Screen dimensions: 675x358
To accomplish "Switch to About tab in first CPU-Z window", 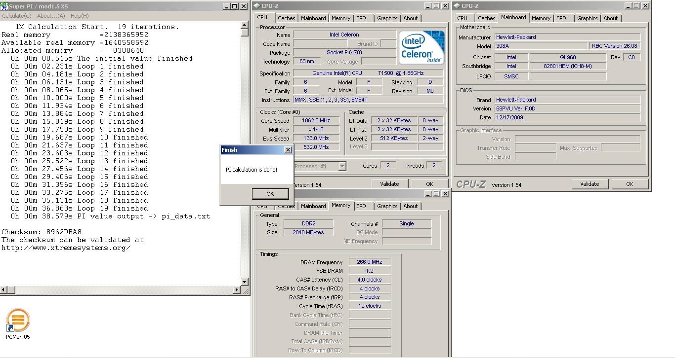I will 410,18.
